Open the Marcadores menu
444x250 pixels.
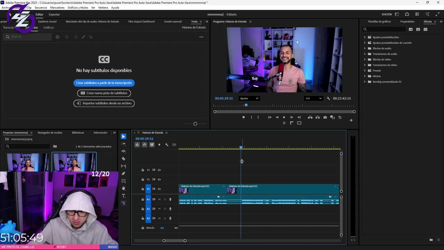[57, 8]
